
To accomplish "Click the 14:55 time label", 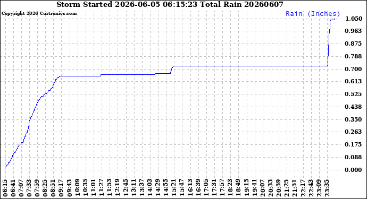I will tap(165, 188).
